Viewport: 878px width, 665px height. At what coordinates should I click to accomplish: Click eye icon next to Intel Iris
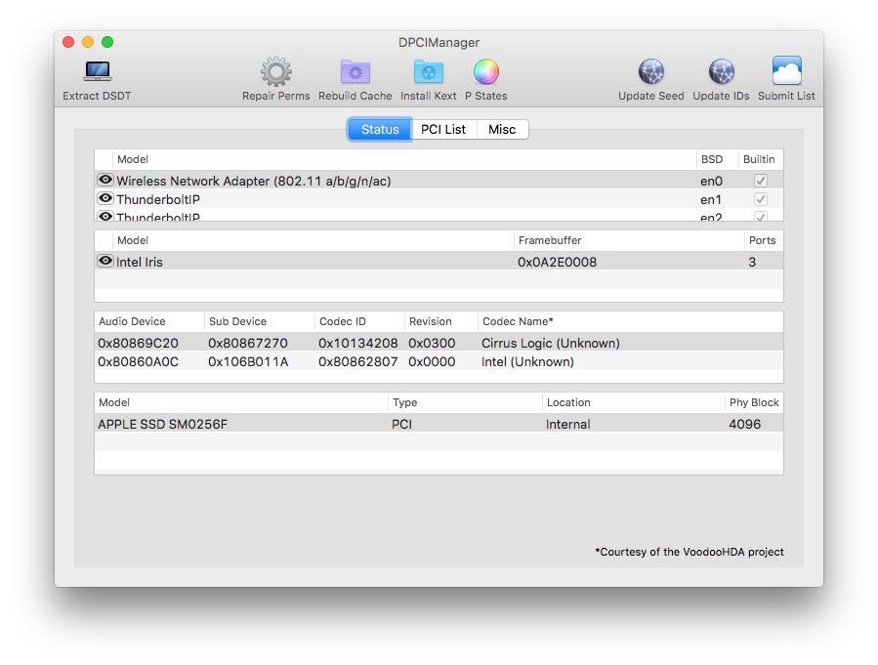pyautogui.click(x=105, y=262)
